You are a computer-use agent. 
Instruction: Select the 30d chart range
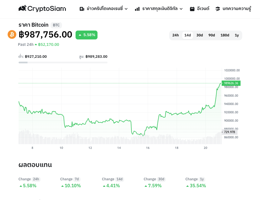[200, 35]
